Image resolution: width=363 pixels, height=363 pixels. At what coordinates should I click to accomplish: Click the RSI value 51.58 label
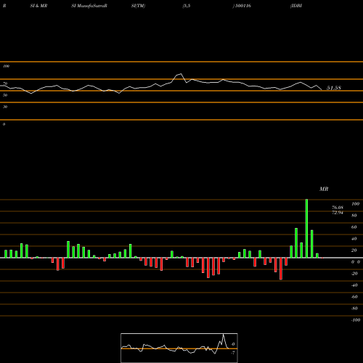(334, 88)
